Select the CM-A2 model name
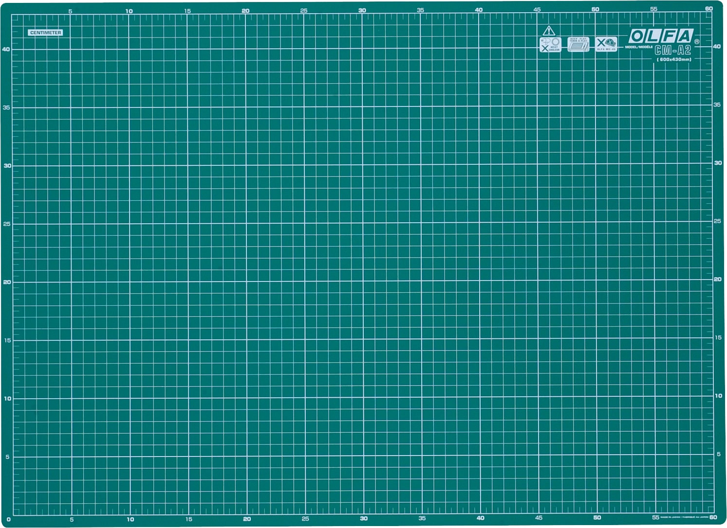727x528 pixels. [x=673, y=50]
